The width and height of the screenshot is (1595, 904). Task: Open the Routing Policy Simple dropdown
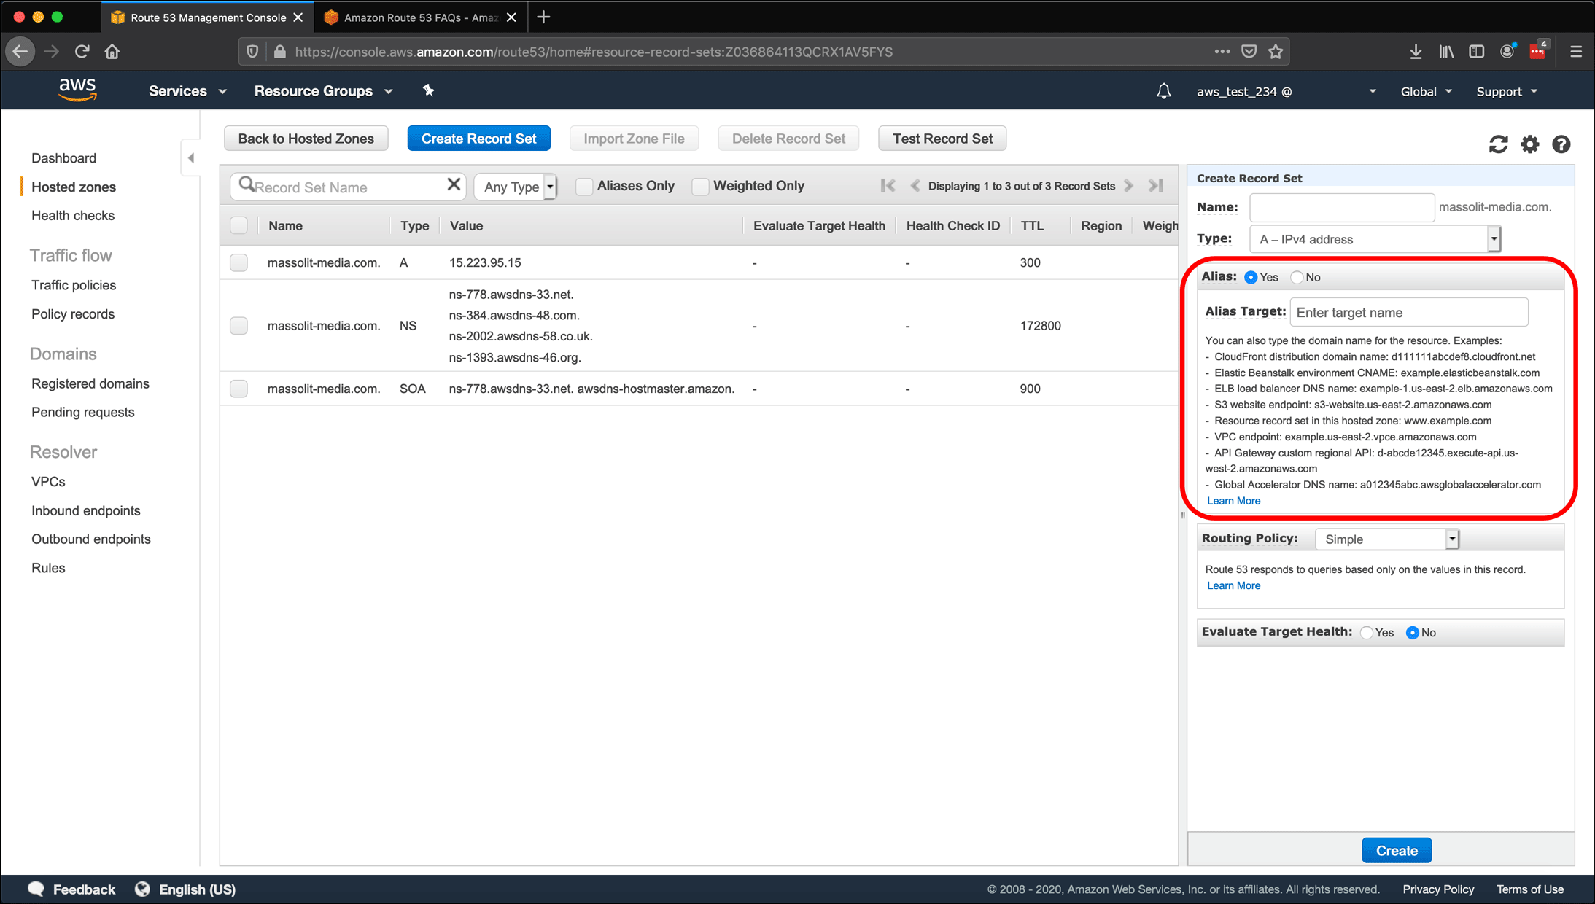[x=1386, y=539]
